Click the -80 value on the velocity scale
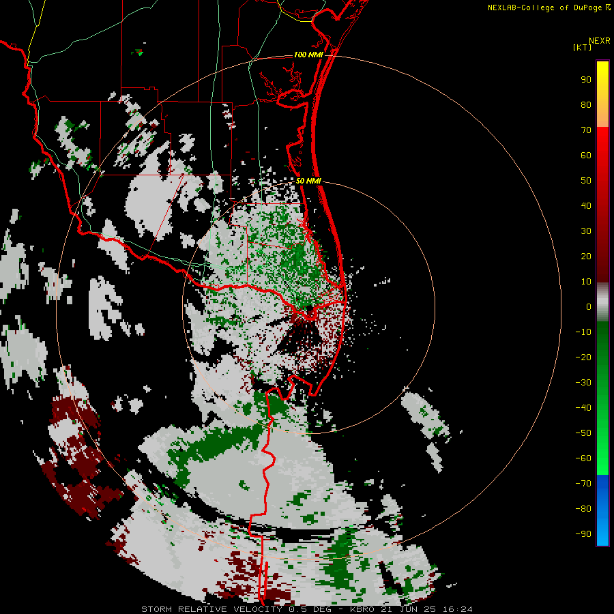 583,509
